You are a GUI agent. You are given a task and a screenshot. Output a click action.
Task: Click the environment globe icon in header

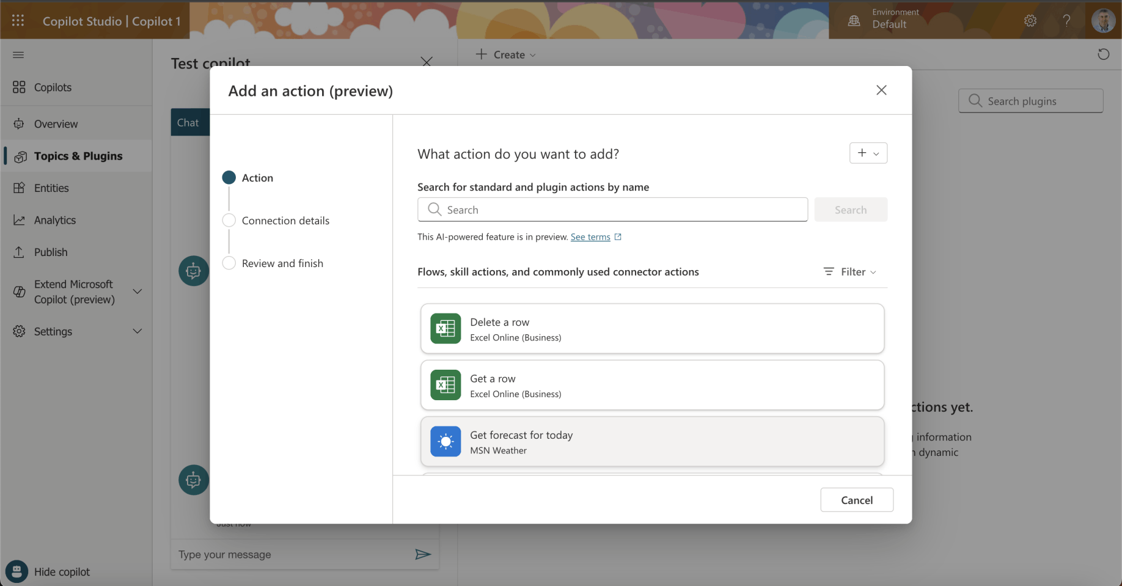point(854,21)
